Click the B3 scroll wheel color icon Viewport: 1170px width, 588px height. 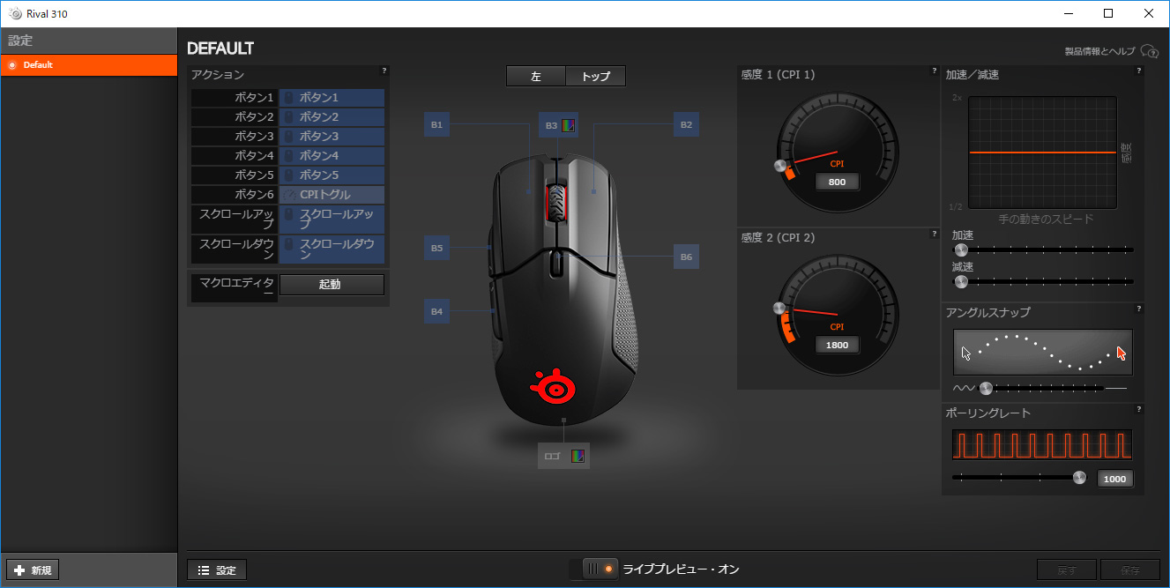[569, 125]
